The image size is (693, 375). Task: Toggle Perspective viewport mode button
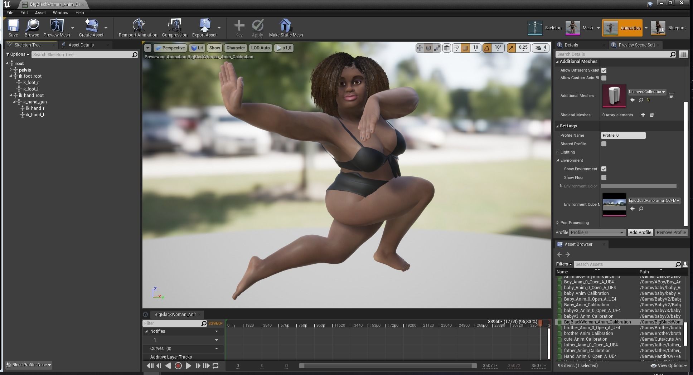tap(170, 48)
